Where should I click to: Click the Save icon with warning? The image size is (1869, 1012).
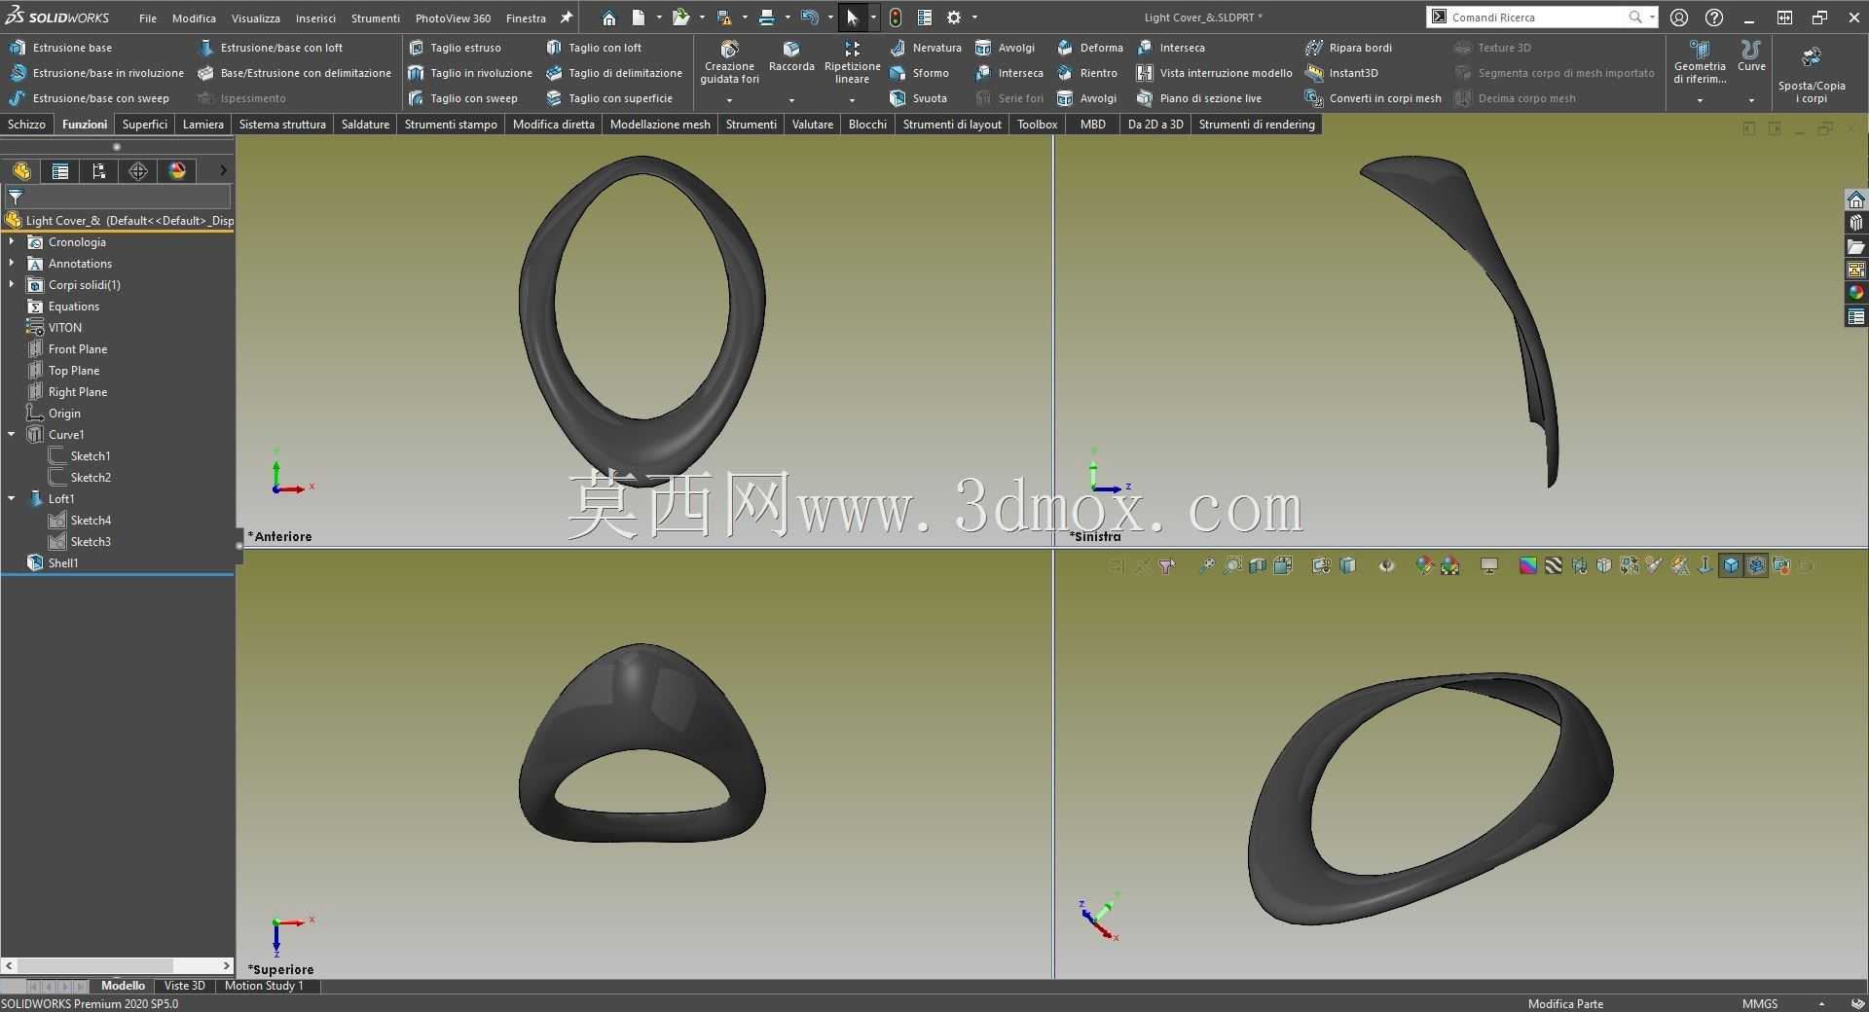(x=723, y=18)
